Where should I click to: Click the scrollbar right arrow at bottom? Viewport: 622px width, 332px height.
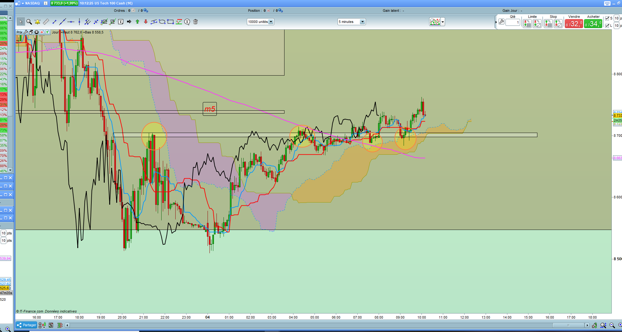tap(587, 325)
